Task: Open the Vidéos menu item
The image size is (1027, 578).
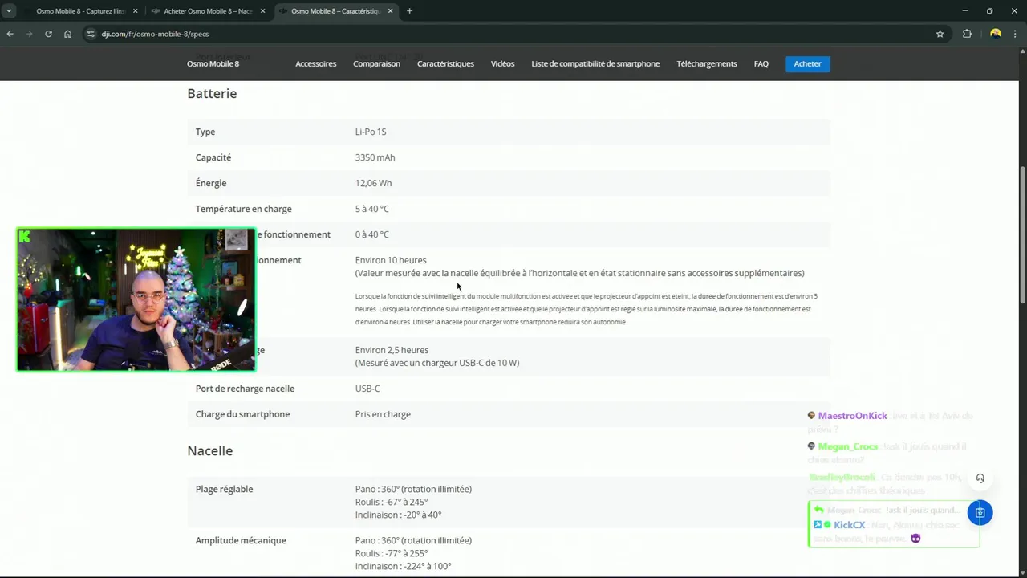Action: pyautogui.click(x=502, y=63)
